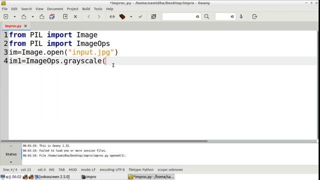Screen dimensions: 320x180
Task: Navigate back with the left arrow icon
Action: (x=89, y=16)
